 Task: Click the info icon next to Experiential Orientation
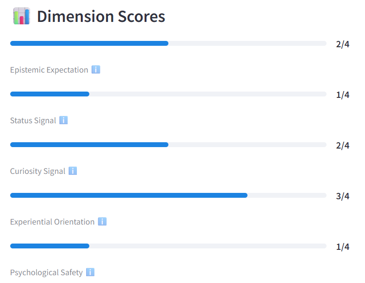point(102,221)
